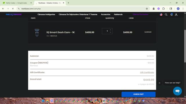Open Cámaras De Salpicadero Delanteras Y Traseras menu
186x104 pixels.
pos(78,14)
